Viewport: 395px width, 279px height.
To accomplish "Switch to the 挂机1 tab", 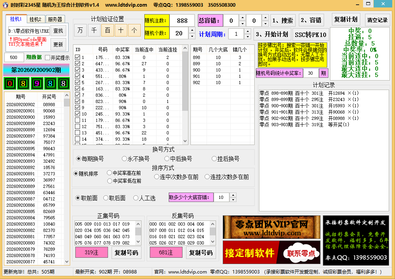I will coord(16,19).
